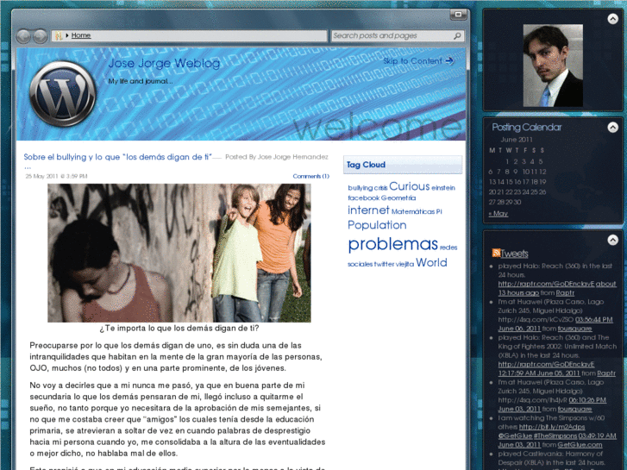Click the Tag Cloud heading
This screenshot has width=627, height=470.
point(366,165)
